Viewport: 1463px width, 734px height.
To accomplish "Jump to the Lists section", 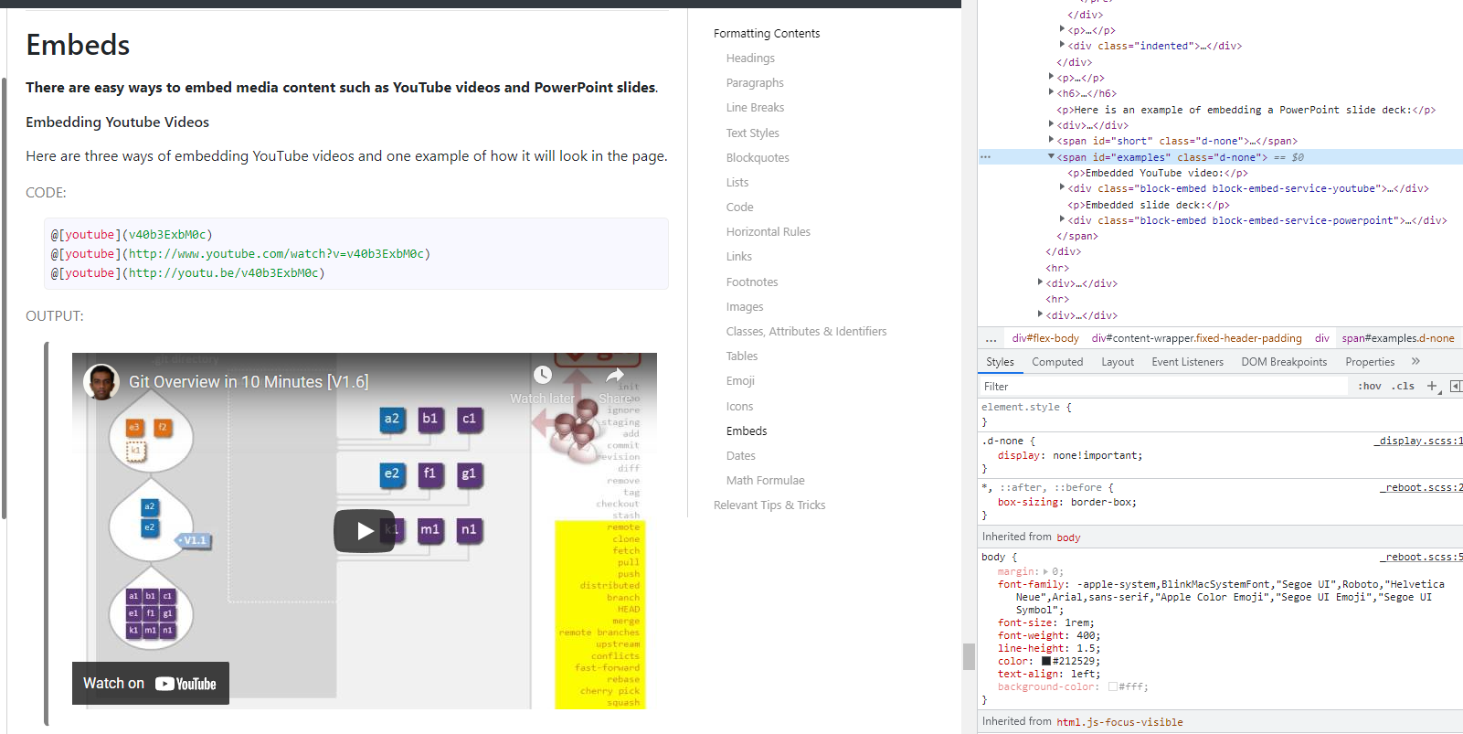I will [737, 183].
